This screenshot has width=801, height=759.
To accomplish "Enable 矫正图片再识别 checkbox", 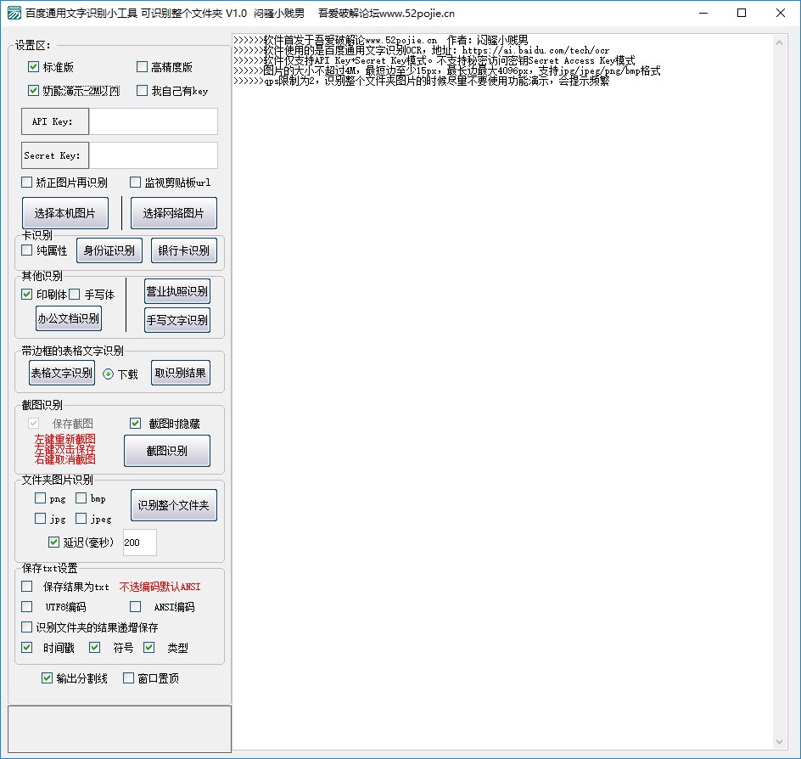I will click(26, 182).
